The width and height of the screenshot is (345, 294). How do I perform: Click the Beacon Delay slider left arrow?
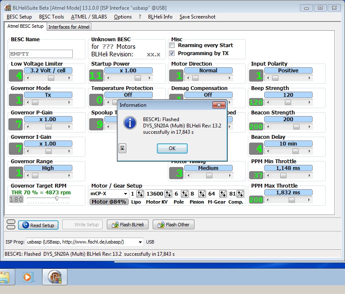pos(268,151)
